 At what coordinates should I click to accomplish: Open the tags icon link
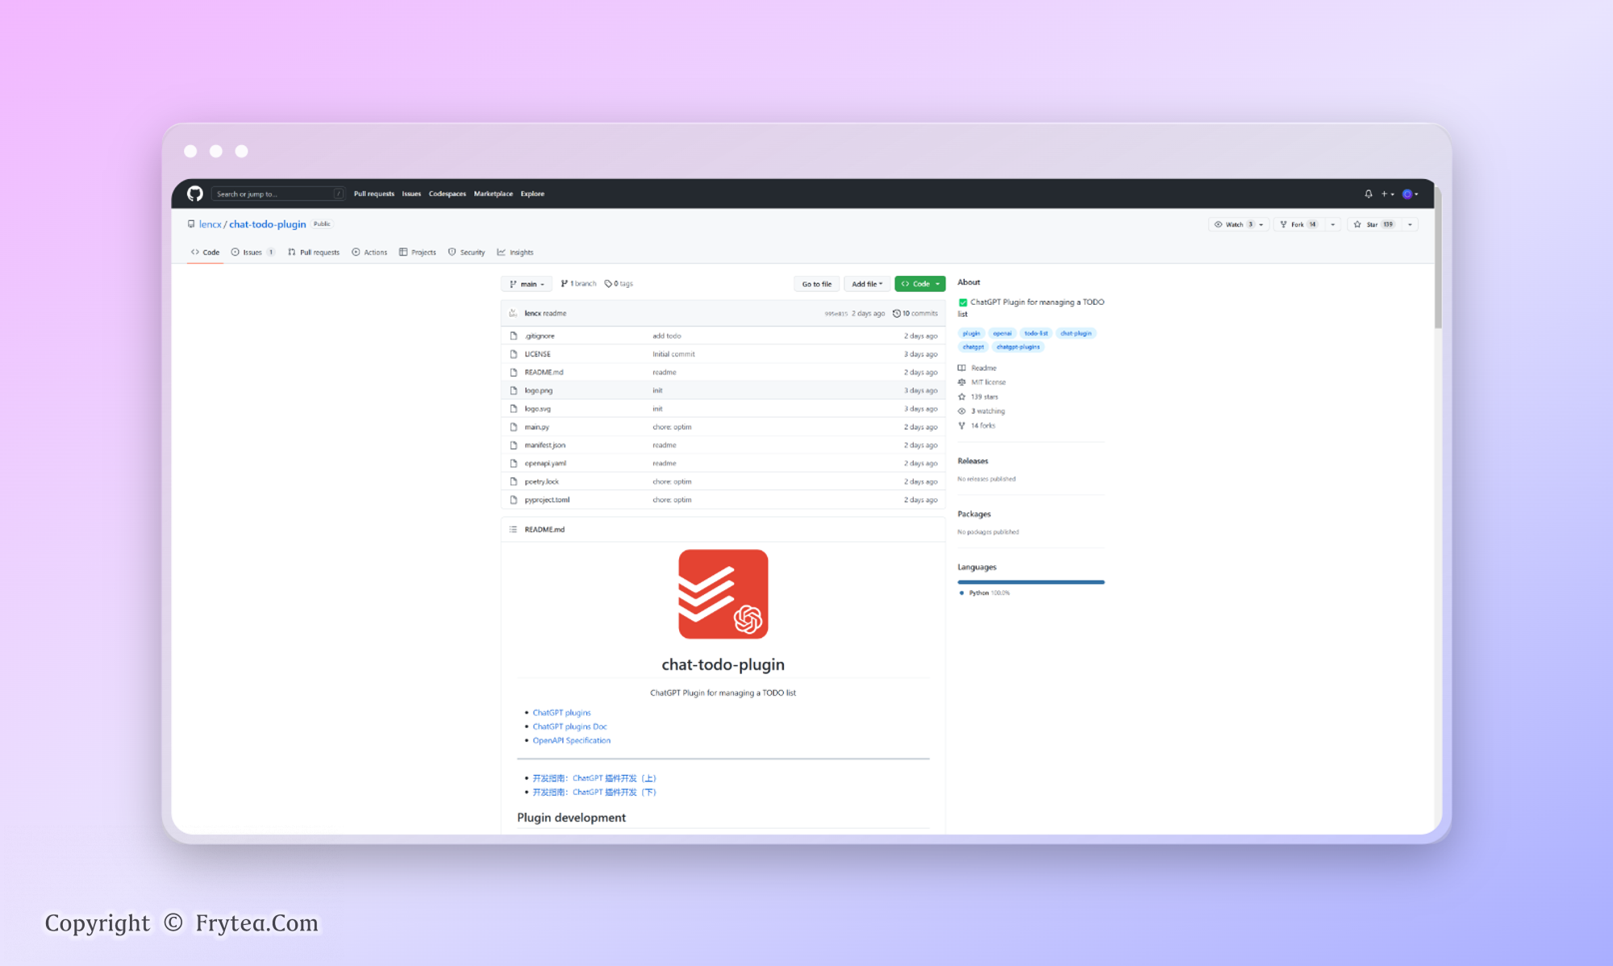point(608,284)
